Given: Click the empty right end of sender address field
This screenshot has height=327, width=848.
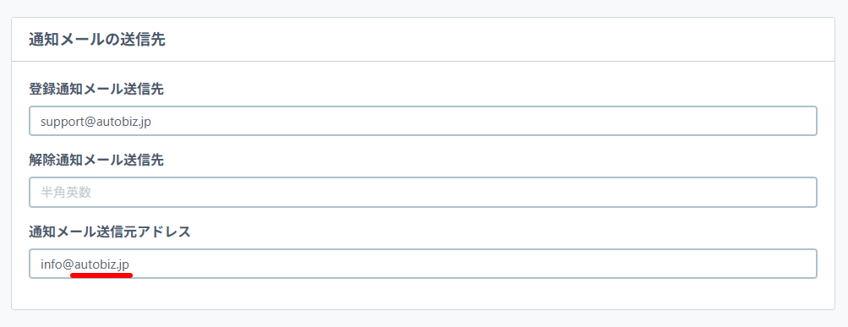Looking at the screenshot, I should pyautogui.click(x=758, y=264).
